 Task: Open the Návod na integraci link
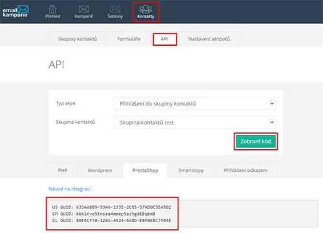69,189
